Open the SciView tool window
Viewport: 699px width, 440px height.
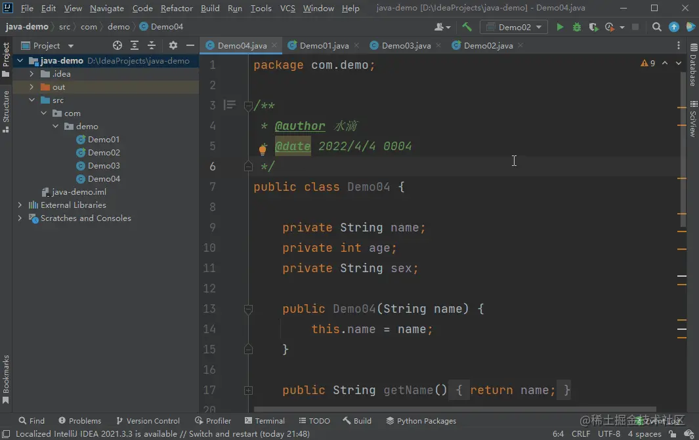[693, 119]
